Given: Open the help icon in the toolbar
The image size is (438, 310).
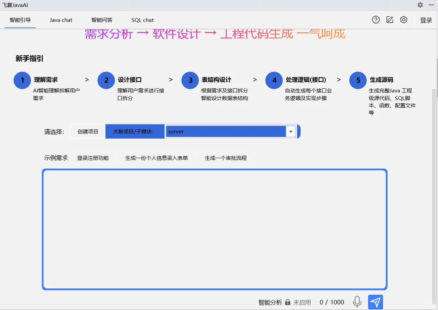Looking at the screenshot, I should [x=376, y=20].
